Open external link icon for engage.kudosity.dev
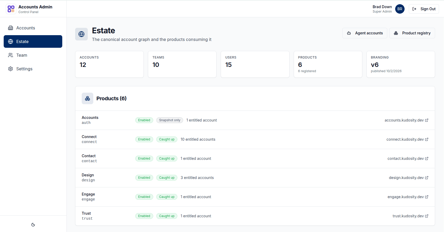 tap(427, 197)
